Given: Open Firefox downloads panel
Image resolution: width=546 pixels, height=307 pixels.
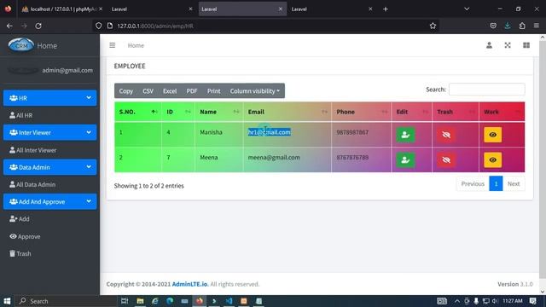Looking at the screenshot, I should point(508,26).
